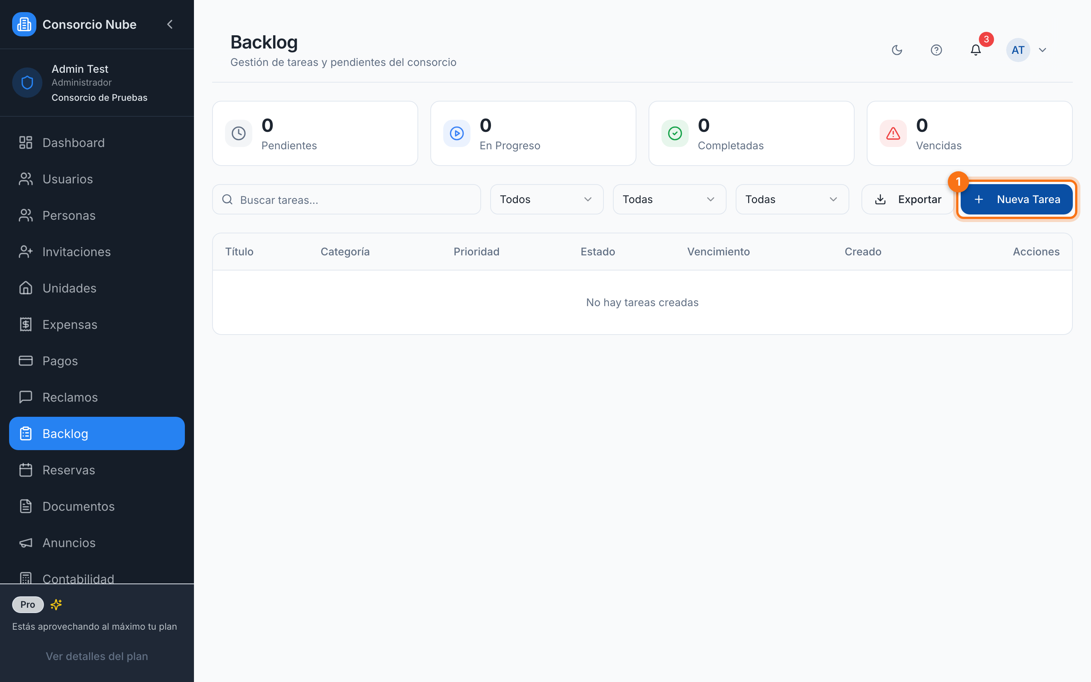Click the play icon in En Progreso card
The image size is (1091, 682).
click(x=457, y=133)
